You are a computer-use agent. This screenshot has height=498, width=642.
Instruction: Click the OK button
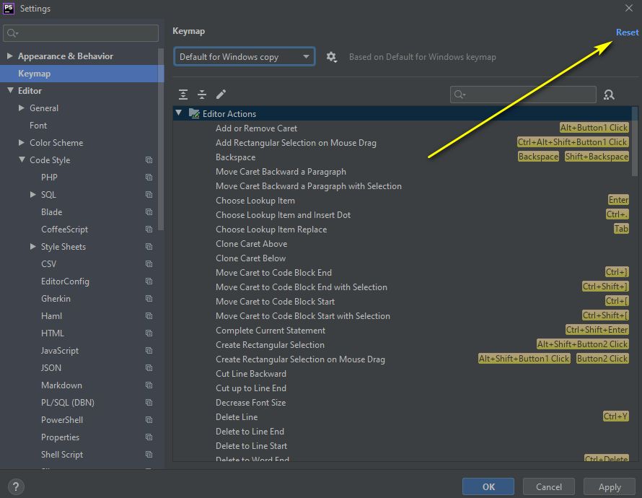point(488,486)
